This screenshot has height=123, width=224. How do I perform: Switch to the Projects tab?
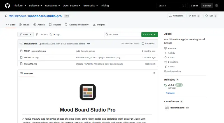[x=55, y=25]
